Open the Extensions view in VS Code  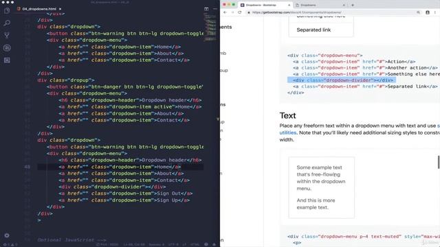coord(7,60)
